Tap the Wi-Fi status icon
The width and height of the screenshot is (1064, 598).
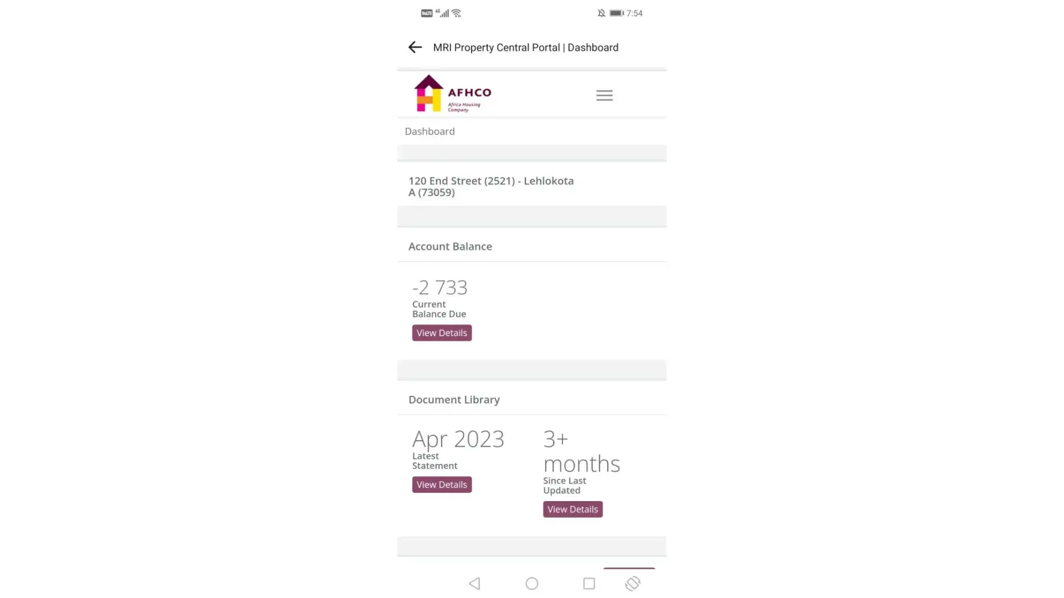[x=457, y=13]
